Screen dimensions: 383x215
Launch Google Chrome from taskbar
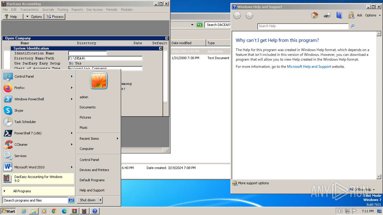(54, 211)
